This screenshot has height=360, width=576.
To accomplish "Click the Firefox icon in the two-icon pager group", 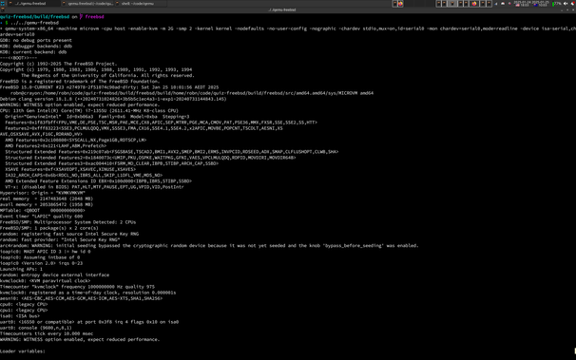I will pyautogui.click(x=400, y=4).
